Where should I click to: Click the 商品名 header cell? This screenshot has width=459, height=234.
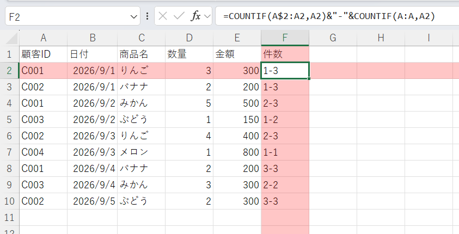pyautogui.click(x=142, y=54)
